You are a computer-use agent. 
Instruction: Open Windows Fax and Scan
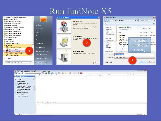(x=14, y=31)
